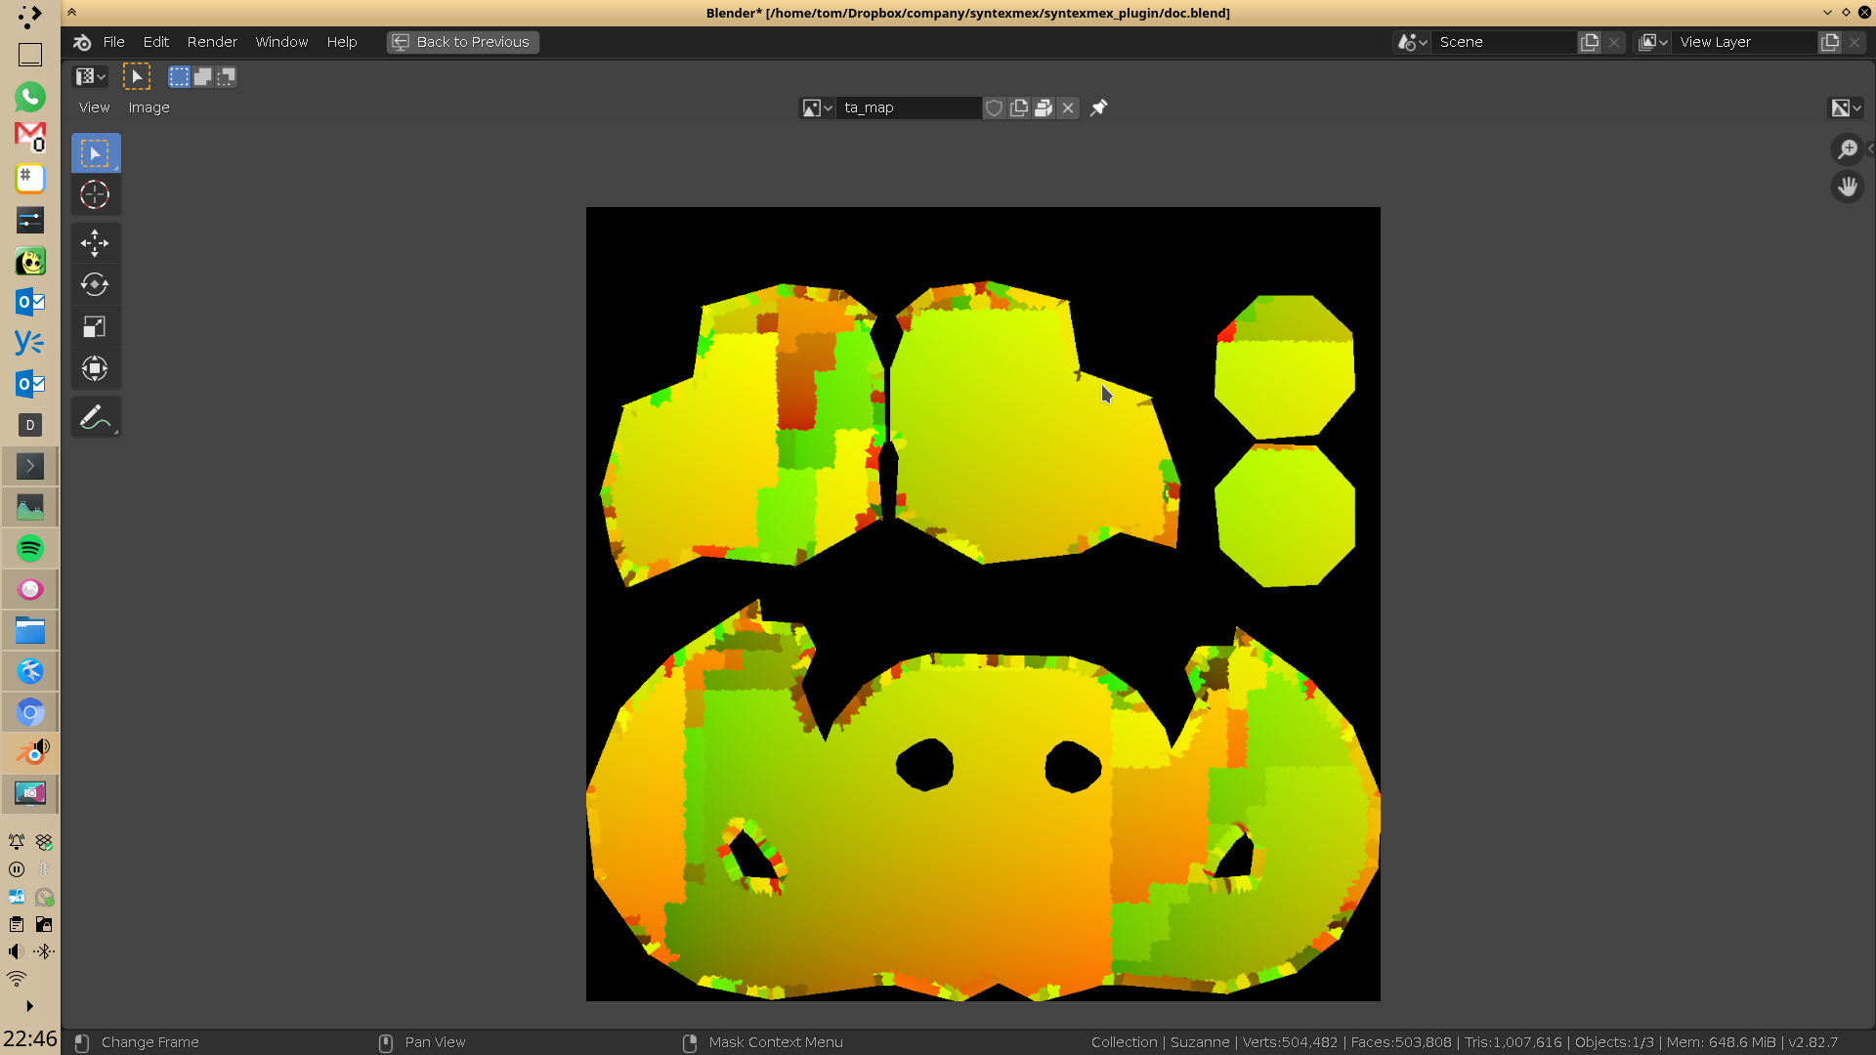Click the Wi-Fi network tray icon

click(x=17, y=979)
